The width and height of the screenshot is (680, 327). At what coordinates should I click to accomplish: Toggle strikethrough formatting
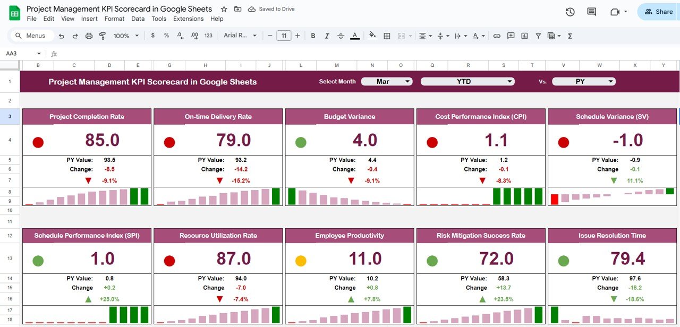point(340,36)
